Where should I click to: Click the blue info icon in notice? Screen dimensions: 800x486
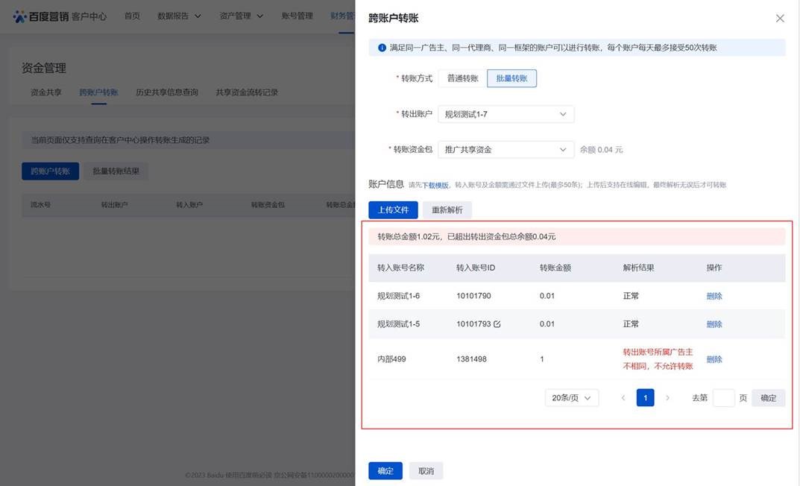[382, 48]
